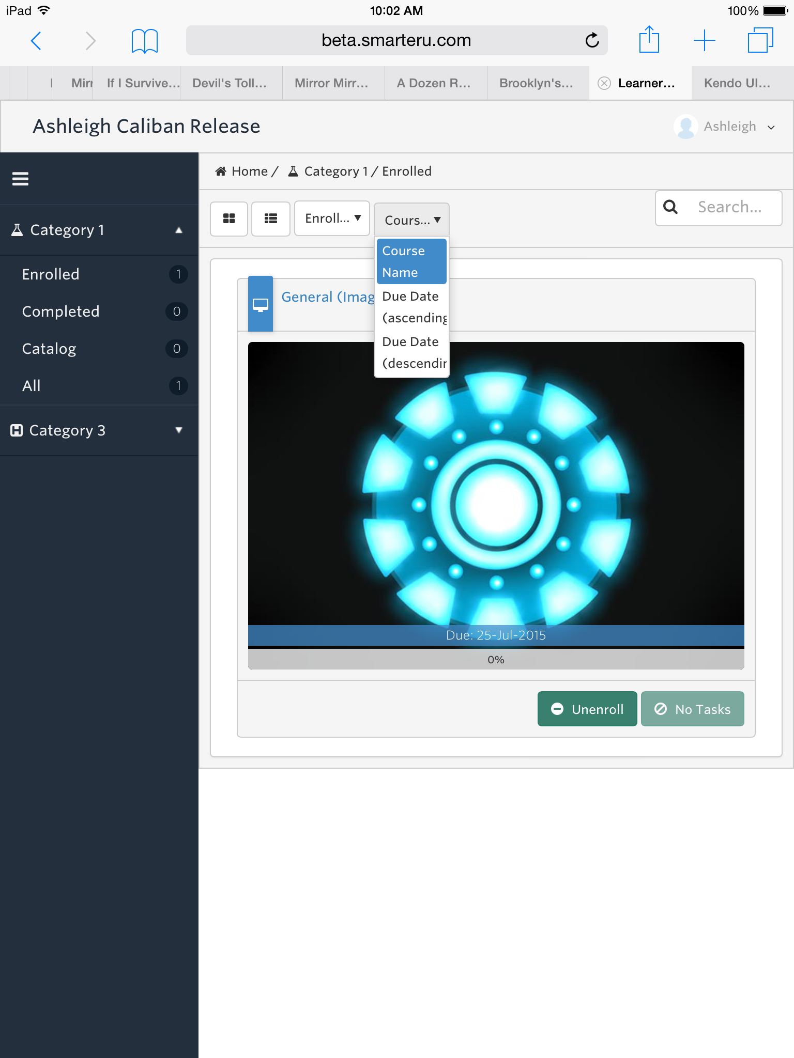The image size is (794, 1058).
Task: Click the Search... input field
Action: pos(719,208)
